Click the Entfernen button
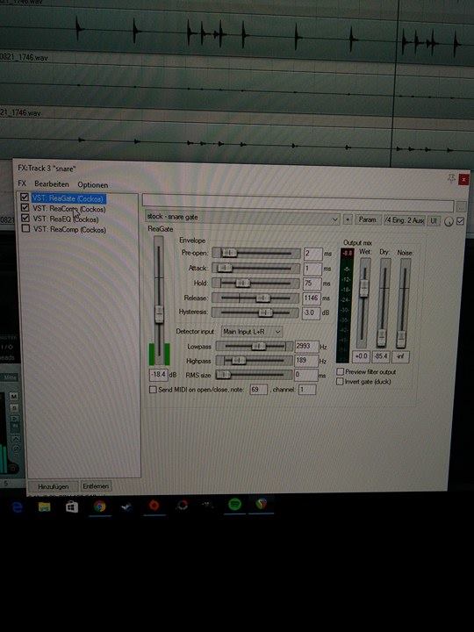Image resolution: width=474 pixels, height=632 pixels. 96,486
